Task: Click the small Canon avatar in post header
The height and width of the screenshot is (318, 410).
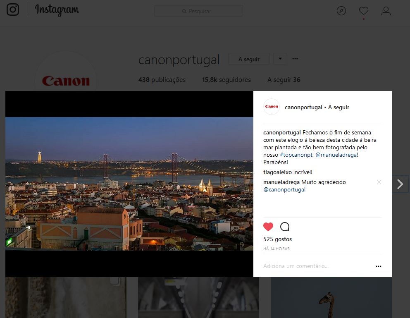Action: pyautogui.click(x=272, y=107)
